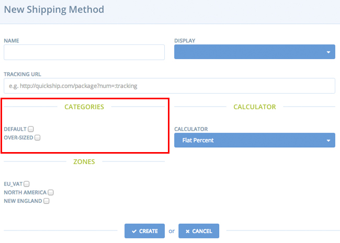
Task: Click the Categories section heading
Action: click(84, 107)
